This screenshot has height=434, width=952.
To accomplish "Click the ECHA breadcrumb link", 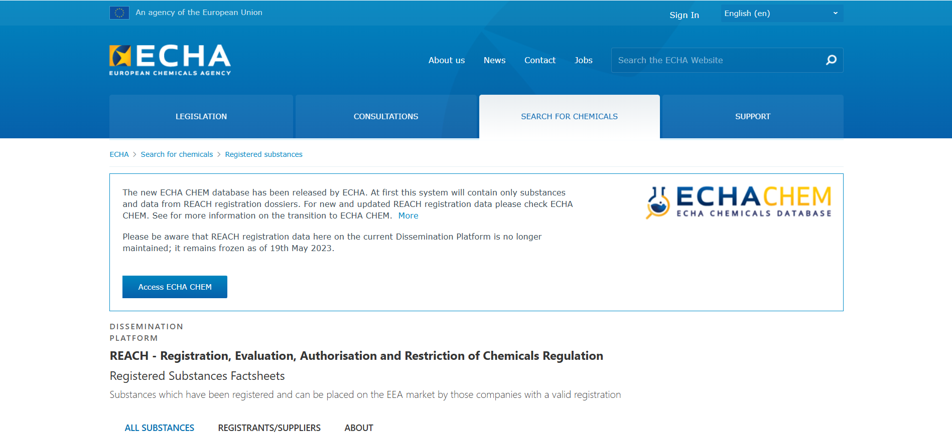I will point(119,154).
